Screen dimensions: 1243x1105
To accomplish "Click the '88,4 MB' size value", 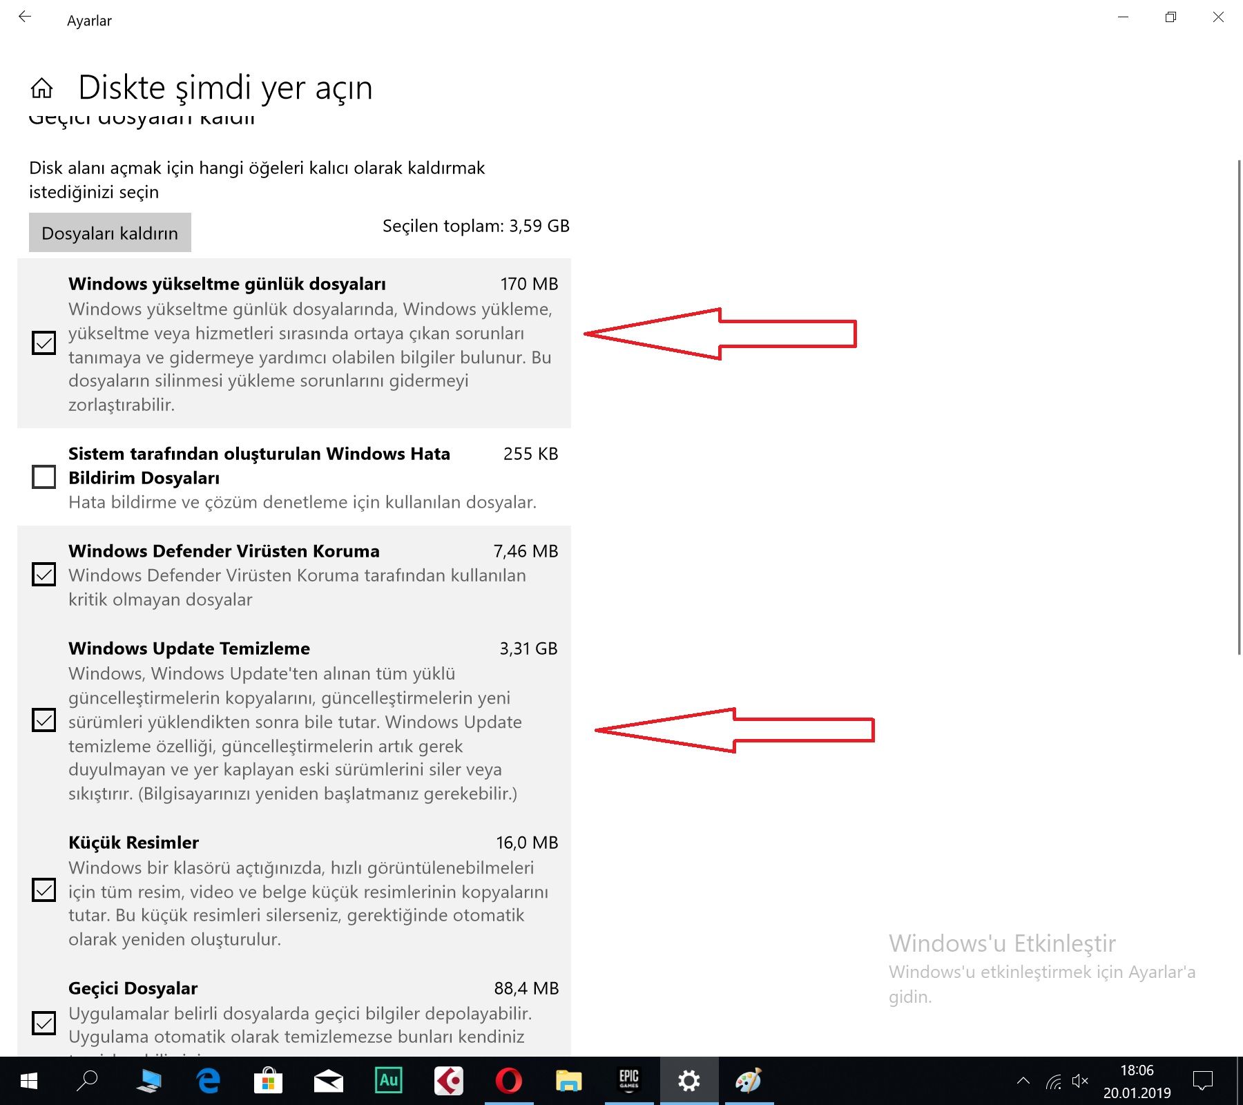I will point(526,988).
